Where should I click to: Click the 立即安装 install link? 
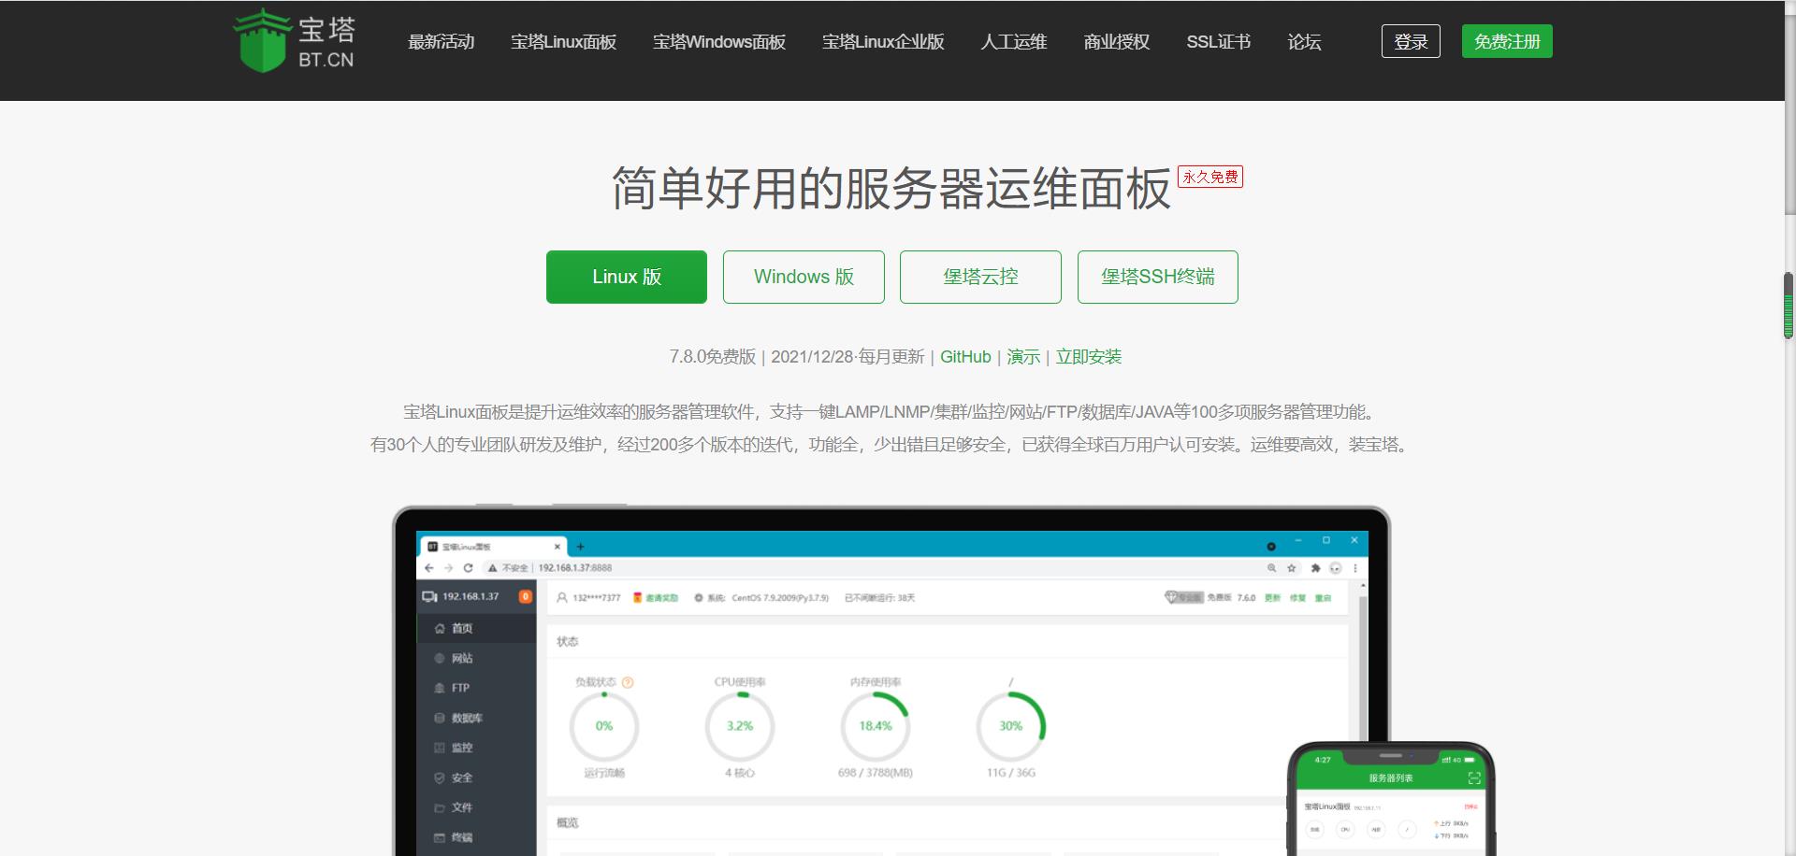coord(1089,357)
